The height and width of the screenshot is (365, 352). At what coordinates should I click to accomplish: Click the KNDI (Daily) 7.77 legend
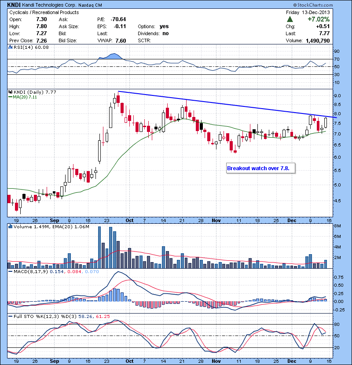point(35,92)
